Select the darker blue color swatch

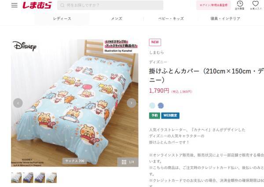(161, 106)
